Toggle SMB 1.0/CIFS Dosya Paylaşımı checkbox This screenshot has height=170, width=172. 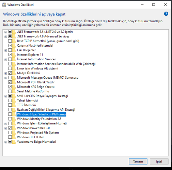click(x=10, y=96)
